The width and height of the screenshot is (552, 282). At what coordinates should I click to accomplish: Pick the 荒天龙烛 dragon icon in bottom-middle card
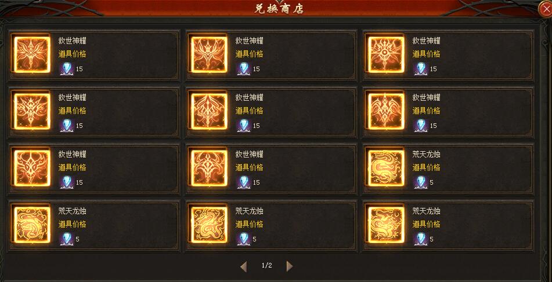tap(209, 225)
